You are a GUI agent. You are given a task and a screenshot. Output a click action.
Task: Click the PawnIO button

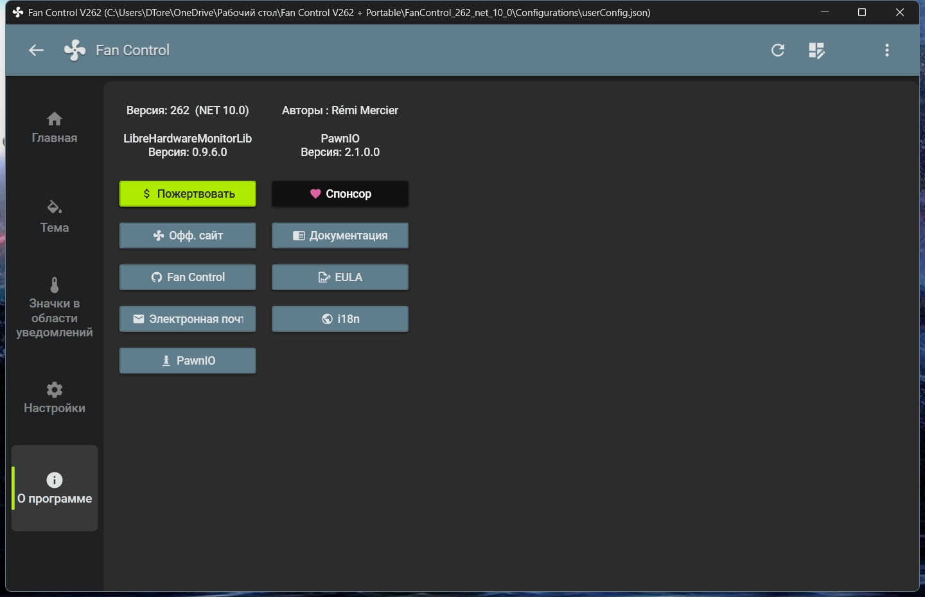click(188, 361)
